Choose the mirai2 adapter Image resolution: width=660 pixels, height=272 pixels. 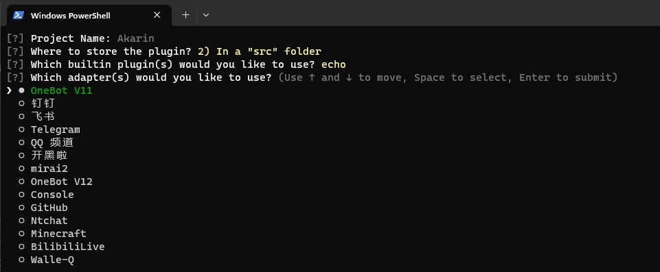click(49, 169)
